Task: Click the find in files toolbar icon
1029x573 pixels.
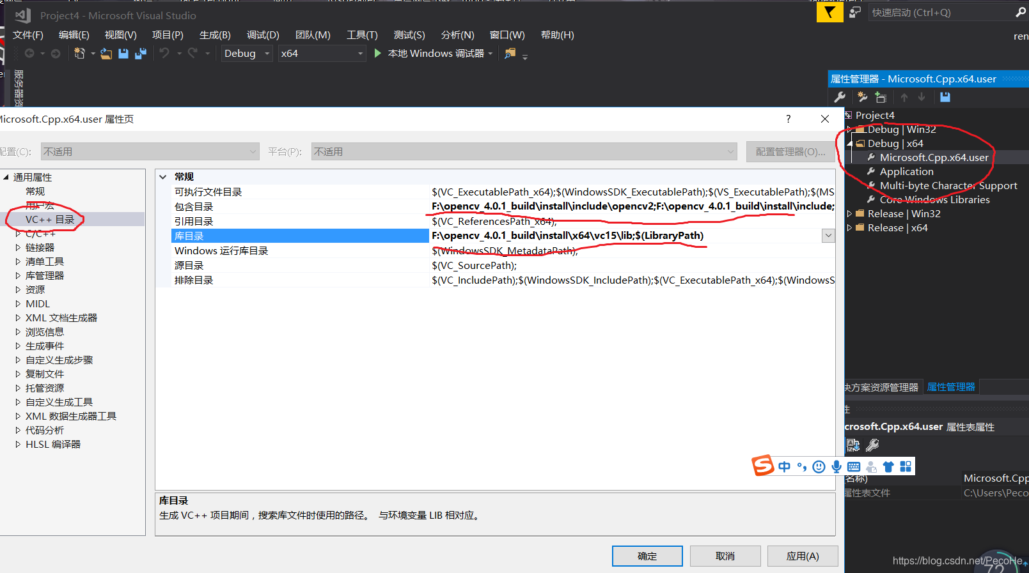Action: [510, 54]
